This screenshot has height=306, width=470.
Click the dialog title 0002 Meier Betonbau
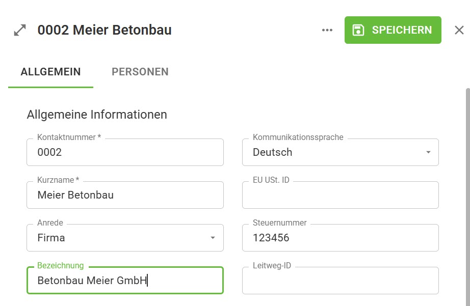[x=105, y=30]
